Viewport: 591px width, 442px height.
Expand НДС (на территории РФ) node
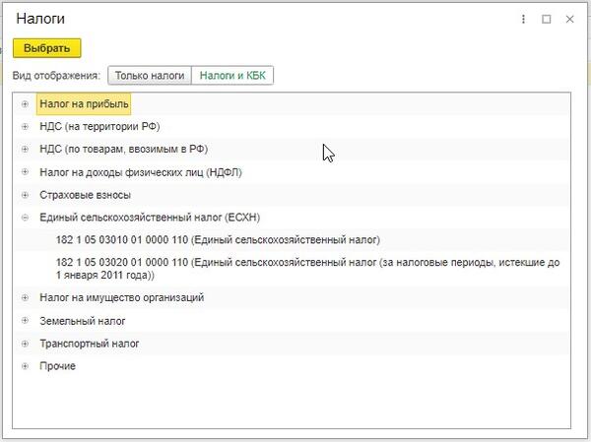pos(25,127)
